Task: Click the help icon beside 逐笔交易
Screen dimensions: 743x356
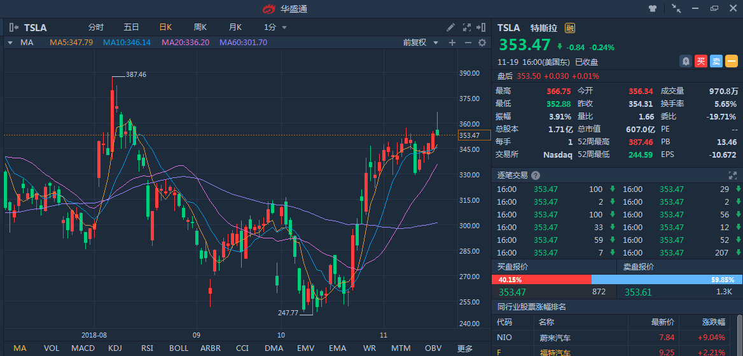Action: point(536,175)
